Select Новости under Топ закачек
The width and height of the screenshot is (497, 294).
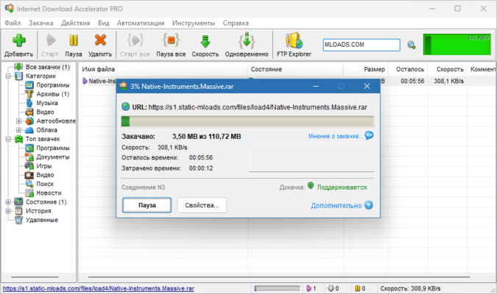[49, 193]
